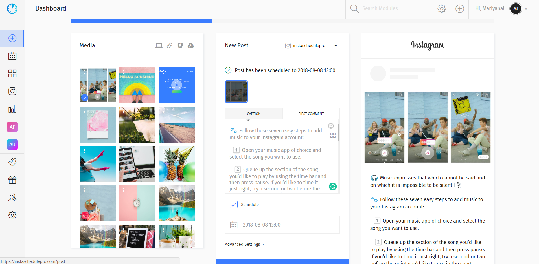Open the gift rewards icon in the sidebar

tap(12, 180)
